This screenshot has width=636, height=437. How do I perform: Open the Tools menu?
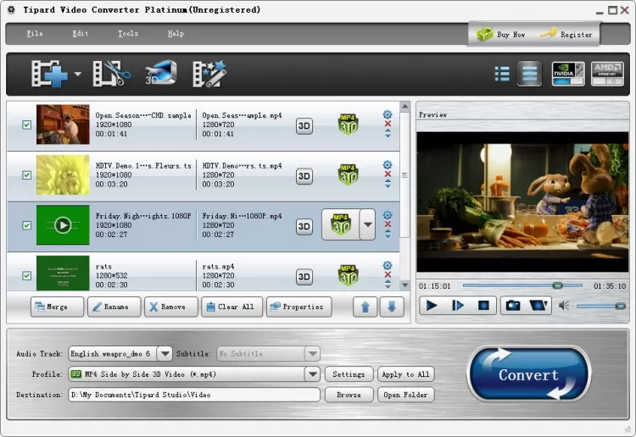pyautogui.click(x=128, y=34)
